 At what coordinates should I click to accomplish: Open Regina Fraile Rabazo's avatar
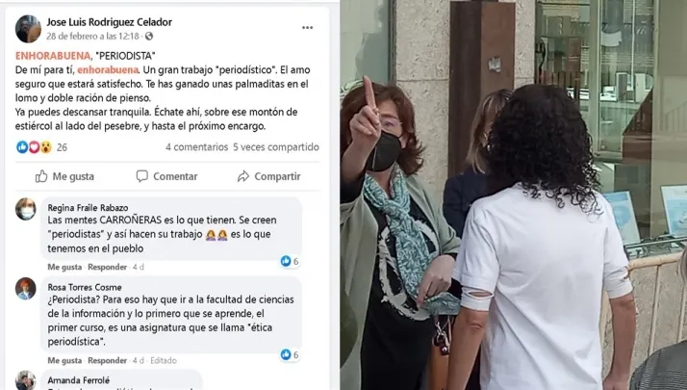(x=26, y=209)
